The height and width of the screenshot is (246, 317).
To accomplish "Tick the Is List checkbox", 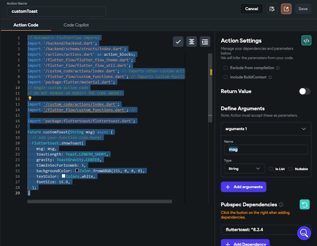I will (x=271, y=169).
